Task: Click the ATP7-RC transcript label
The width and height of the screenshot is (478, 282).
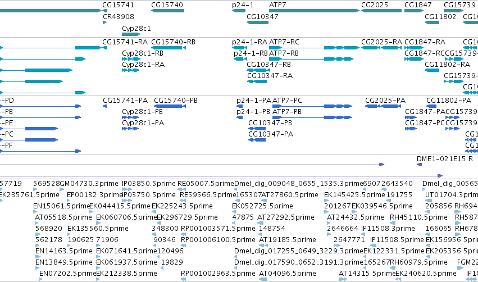Action: pyautogui.click(x=284, y=42)
